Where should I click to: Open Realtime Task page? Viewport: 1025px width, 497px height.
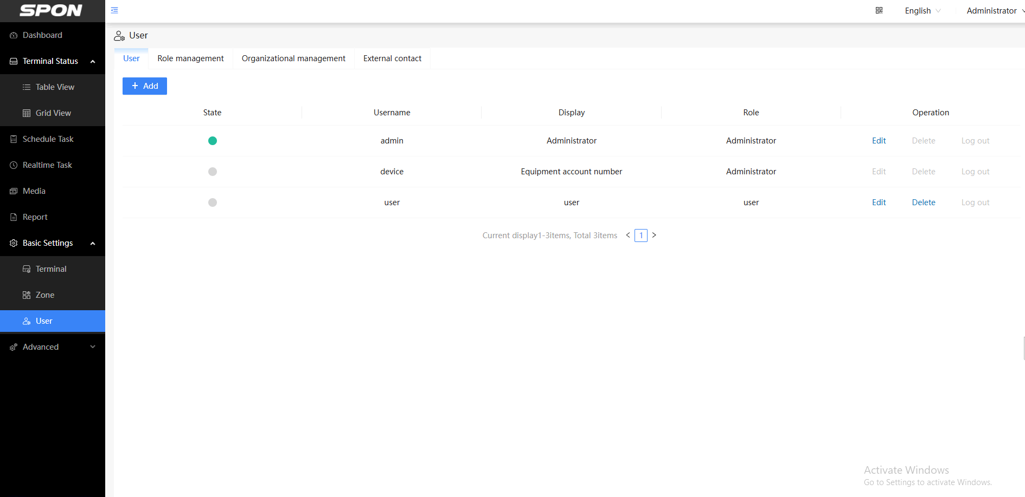(47, 165)
